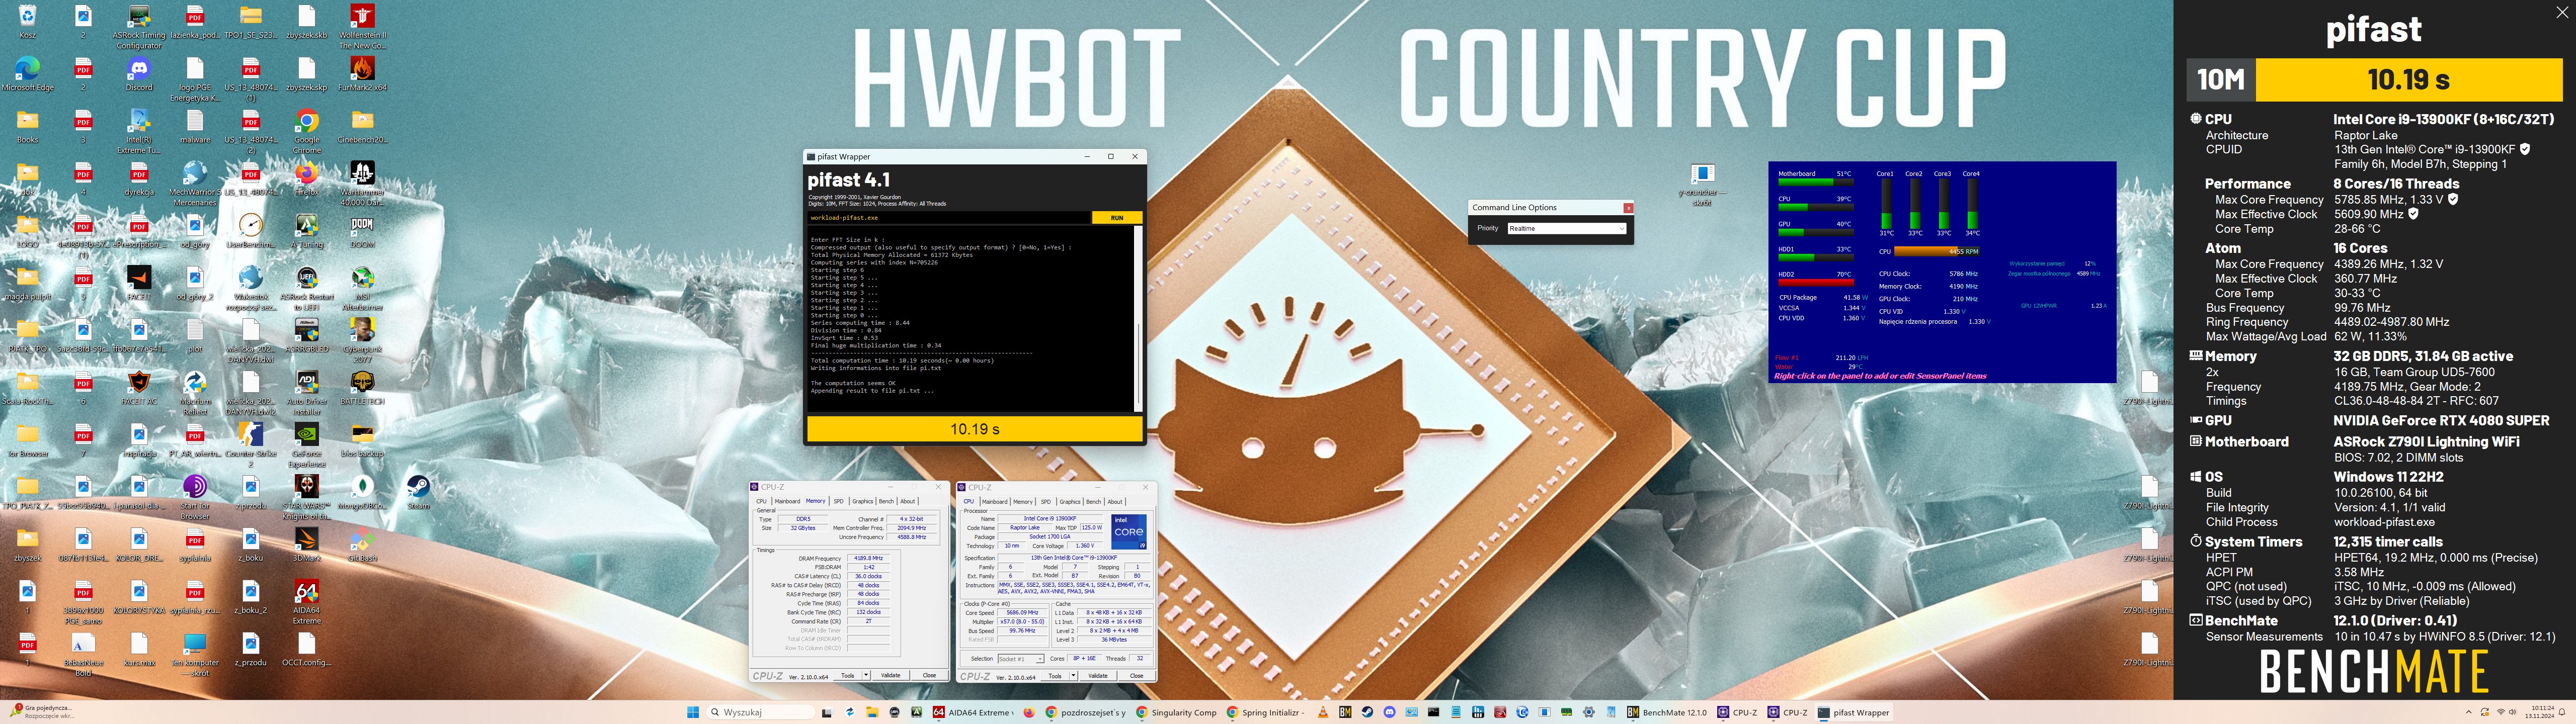Viewport: 2576px width, 724px height.
Task: Select the MSI Afterburner desktop icon
Action: 362,288
